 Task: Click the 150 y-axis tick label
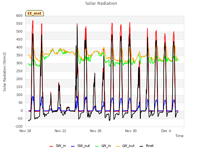click(19, 87)
